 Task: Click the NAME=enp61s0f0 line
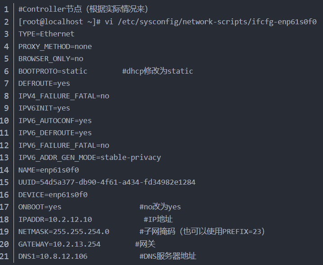49,170
